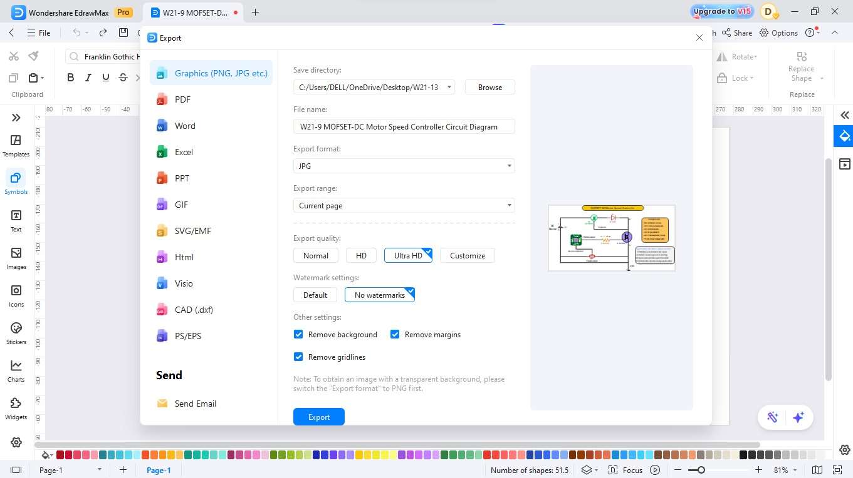This screenshot has height=478, width=853.
Task: Open the Send Email option
Action: [195, 404]
